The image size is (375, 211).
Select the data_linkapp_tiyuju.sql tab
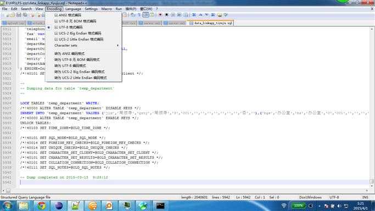pyautogui.click(x=211, y=23)
